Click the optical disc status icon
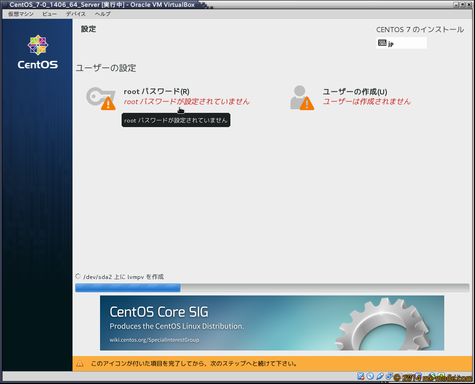This screenshot has height=384, width=475. pos(370,377)
